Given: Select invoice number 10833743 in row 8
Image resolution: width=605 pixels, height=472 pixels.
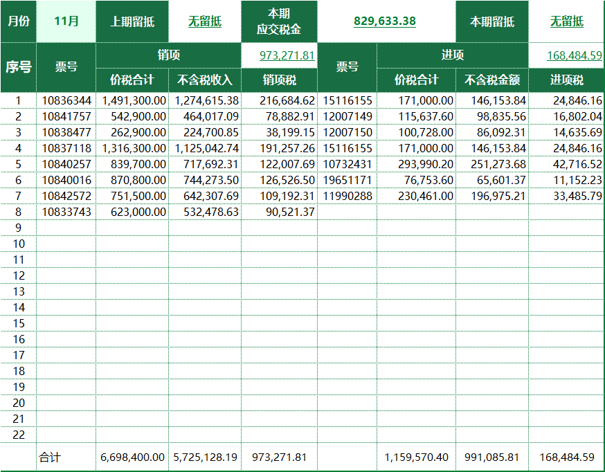Looking at the screenshot, I should tap(66, 212).
